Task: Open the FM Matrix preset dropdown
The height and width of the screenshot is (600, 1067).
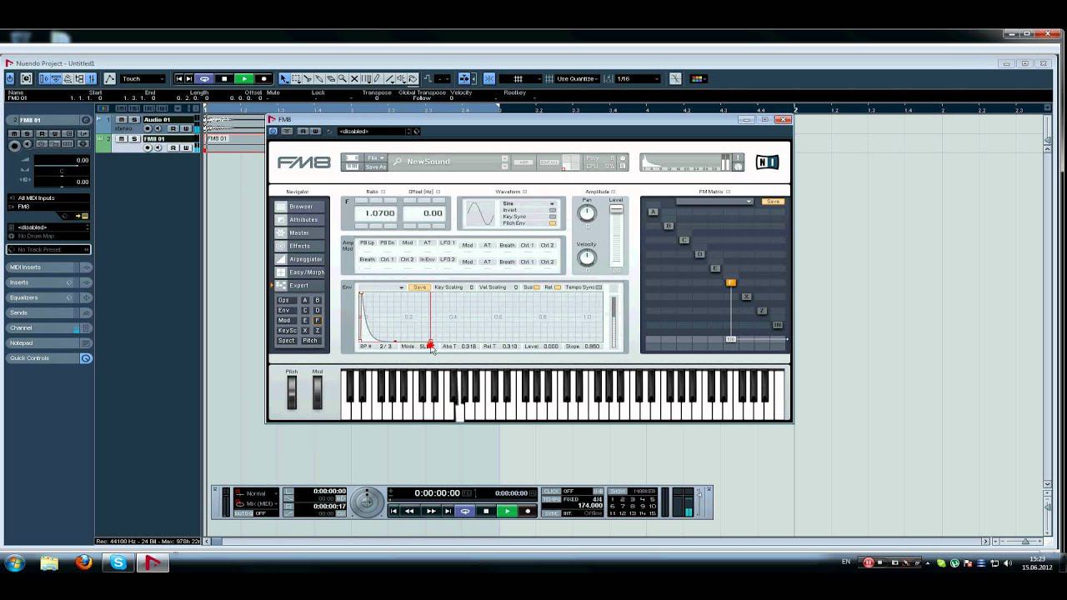Action: coord(714,202)
